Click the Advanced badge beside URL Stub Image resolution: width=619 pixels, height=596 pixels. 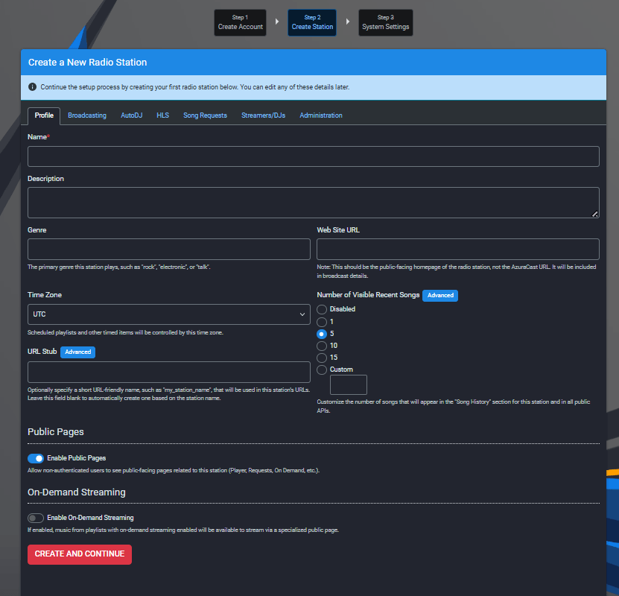tap(77, 352)
